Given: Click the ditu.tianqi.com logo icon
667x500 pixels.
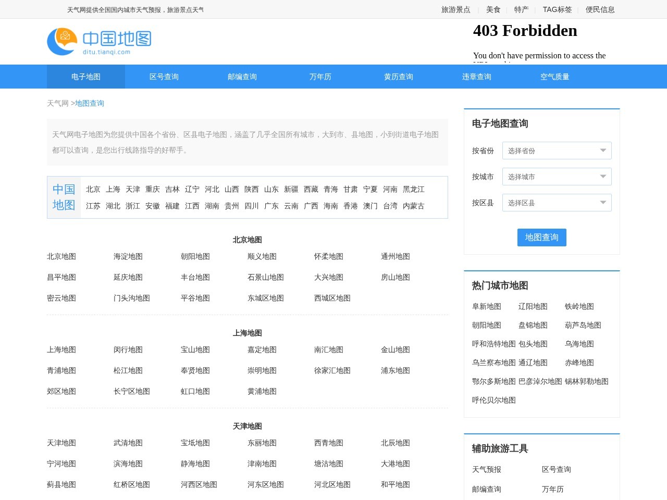Looking at the screenshot, I should tap(61, 41).
